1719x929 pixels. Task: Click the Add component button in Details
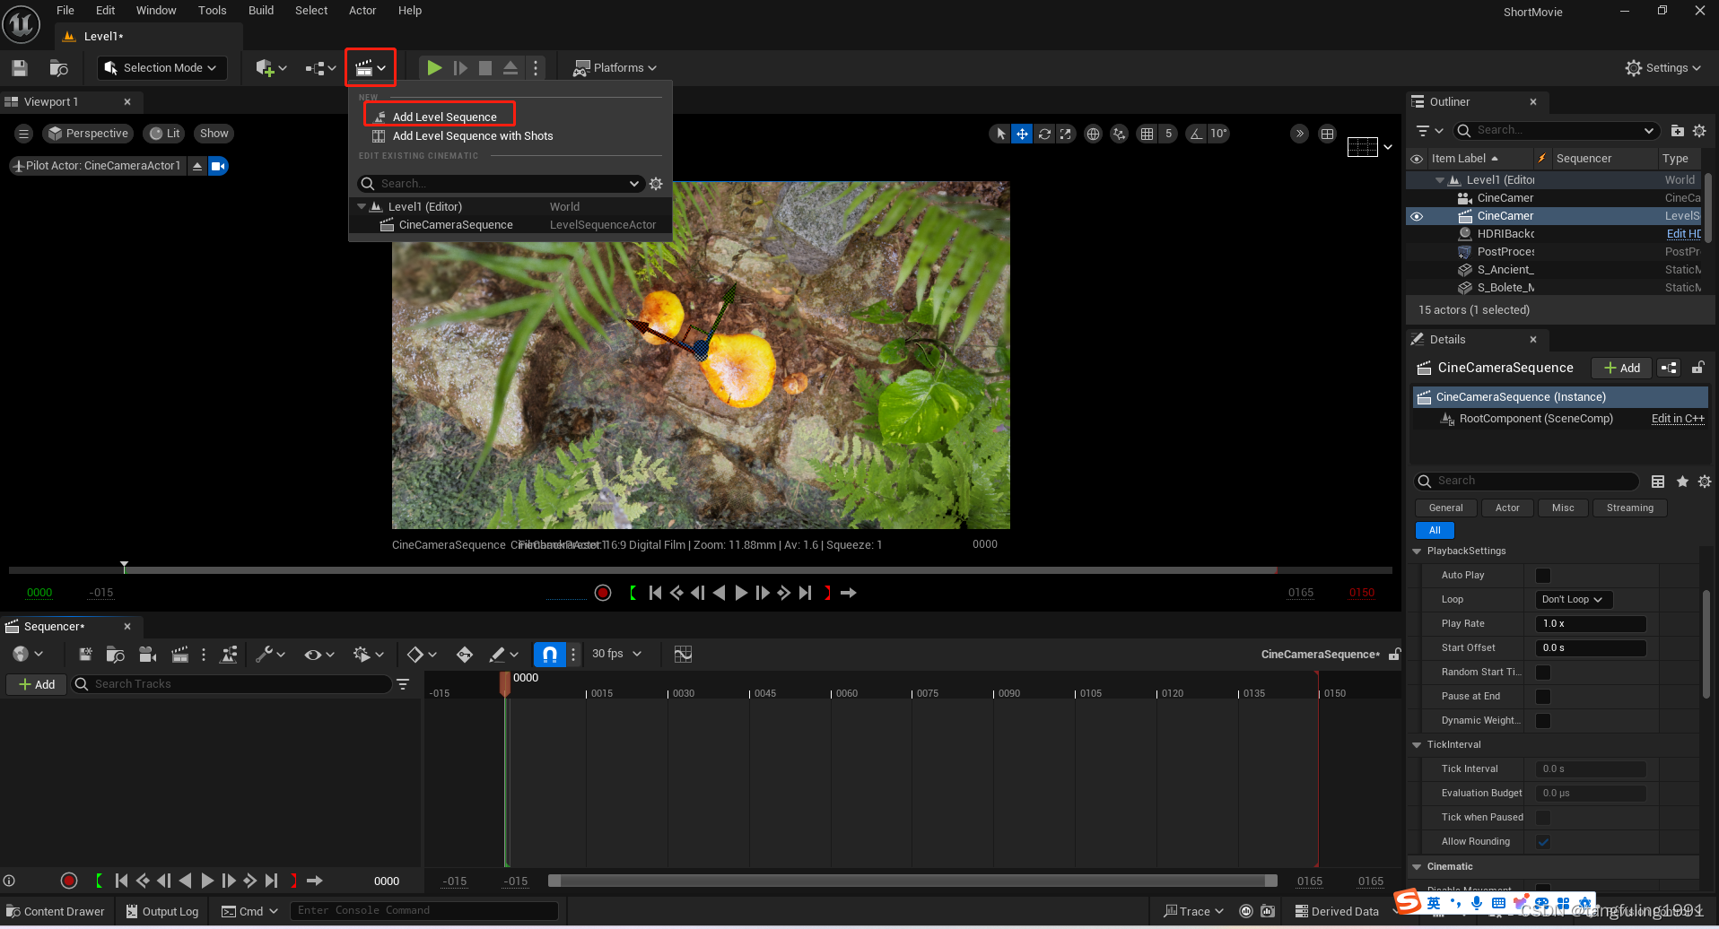(x=1621, y=369)
